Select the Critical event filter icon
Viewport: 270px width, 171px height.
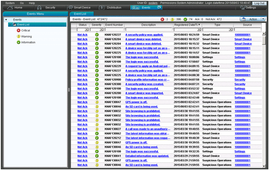coord(18,30)
